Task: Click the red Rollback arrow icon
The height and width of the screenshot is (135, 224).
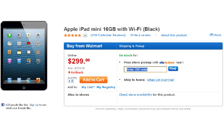Action: (69, 72)
